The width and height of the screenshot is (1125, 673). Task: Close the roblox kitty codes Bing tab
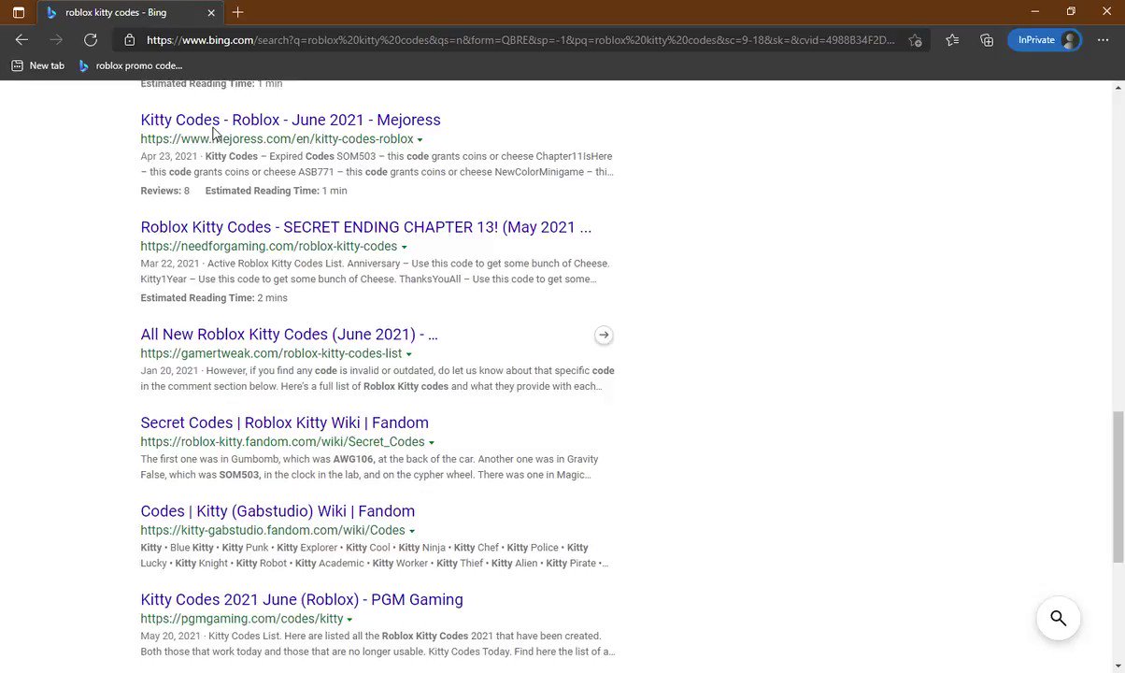click(x=211, y=12)
